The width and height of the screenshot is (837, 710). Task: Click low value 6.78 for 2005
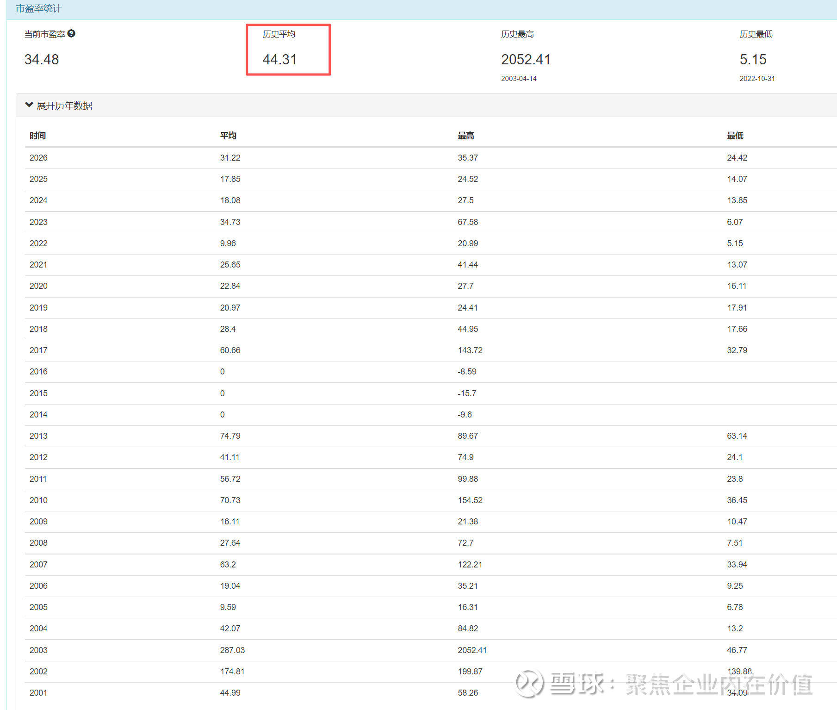(x=735, y=607)
